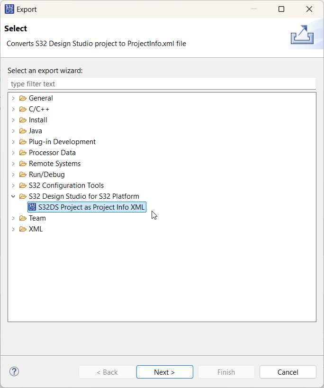Click the Remote Systems folder icon
The image size is (324, 388).
click(23, 164)
